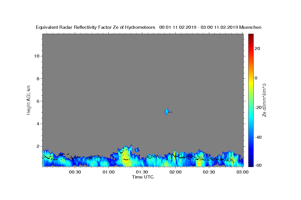The image size is (301, 200).
Task: Click the 03:00 time tick label
Action: pos(243,172)
